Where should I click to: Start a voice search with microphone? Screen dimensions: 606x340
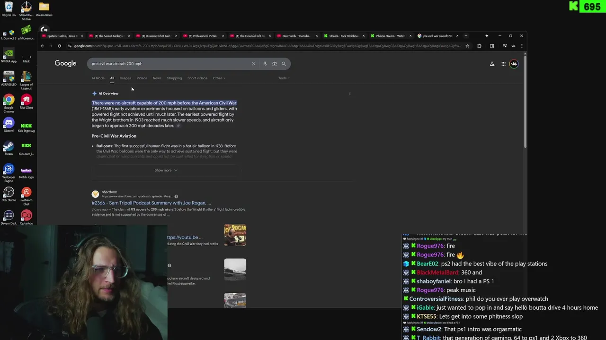pos(265,64)
